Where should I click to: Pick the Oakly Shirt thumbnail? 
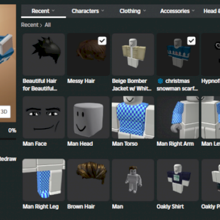178,180
